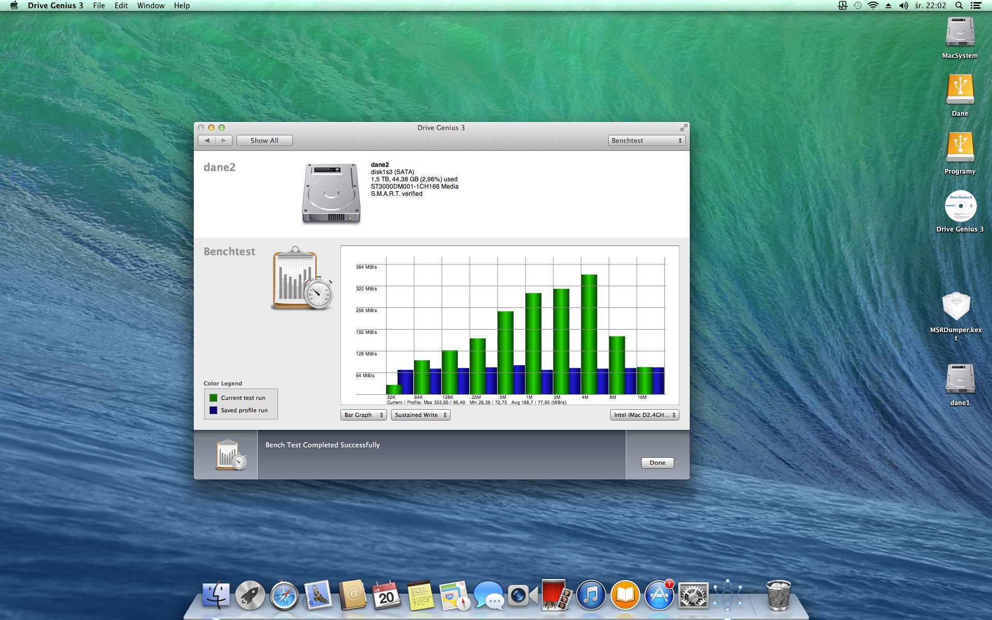Screen dimensions: 992x620
Task: Click the Color Legend heading
Action: pyautogui.click(x=223, y=383)
